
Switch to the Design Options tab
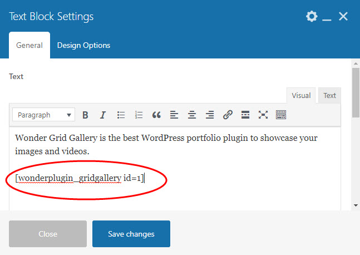pyautogui.click(x=83, y=45)
